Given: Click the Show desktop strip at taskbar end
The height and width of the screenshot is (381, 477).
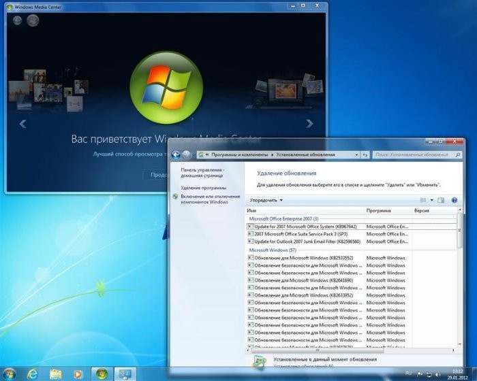Looking at the screenshot, I should pyautogui.click(x=474, y=374).
